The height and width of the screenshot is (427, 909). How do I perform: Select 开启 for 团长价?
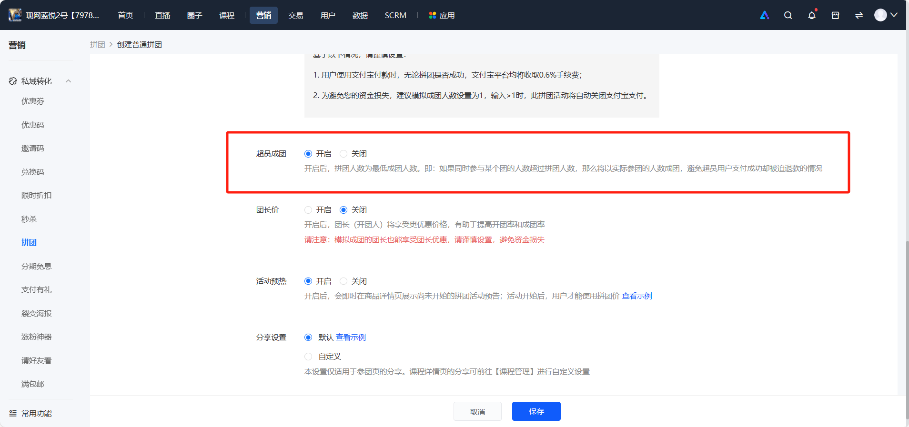tap(308, 210)
